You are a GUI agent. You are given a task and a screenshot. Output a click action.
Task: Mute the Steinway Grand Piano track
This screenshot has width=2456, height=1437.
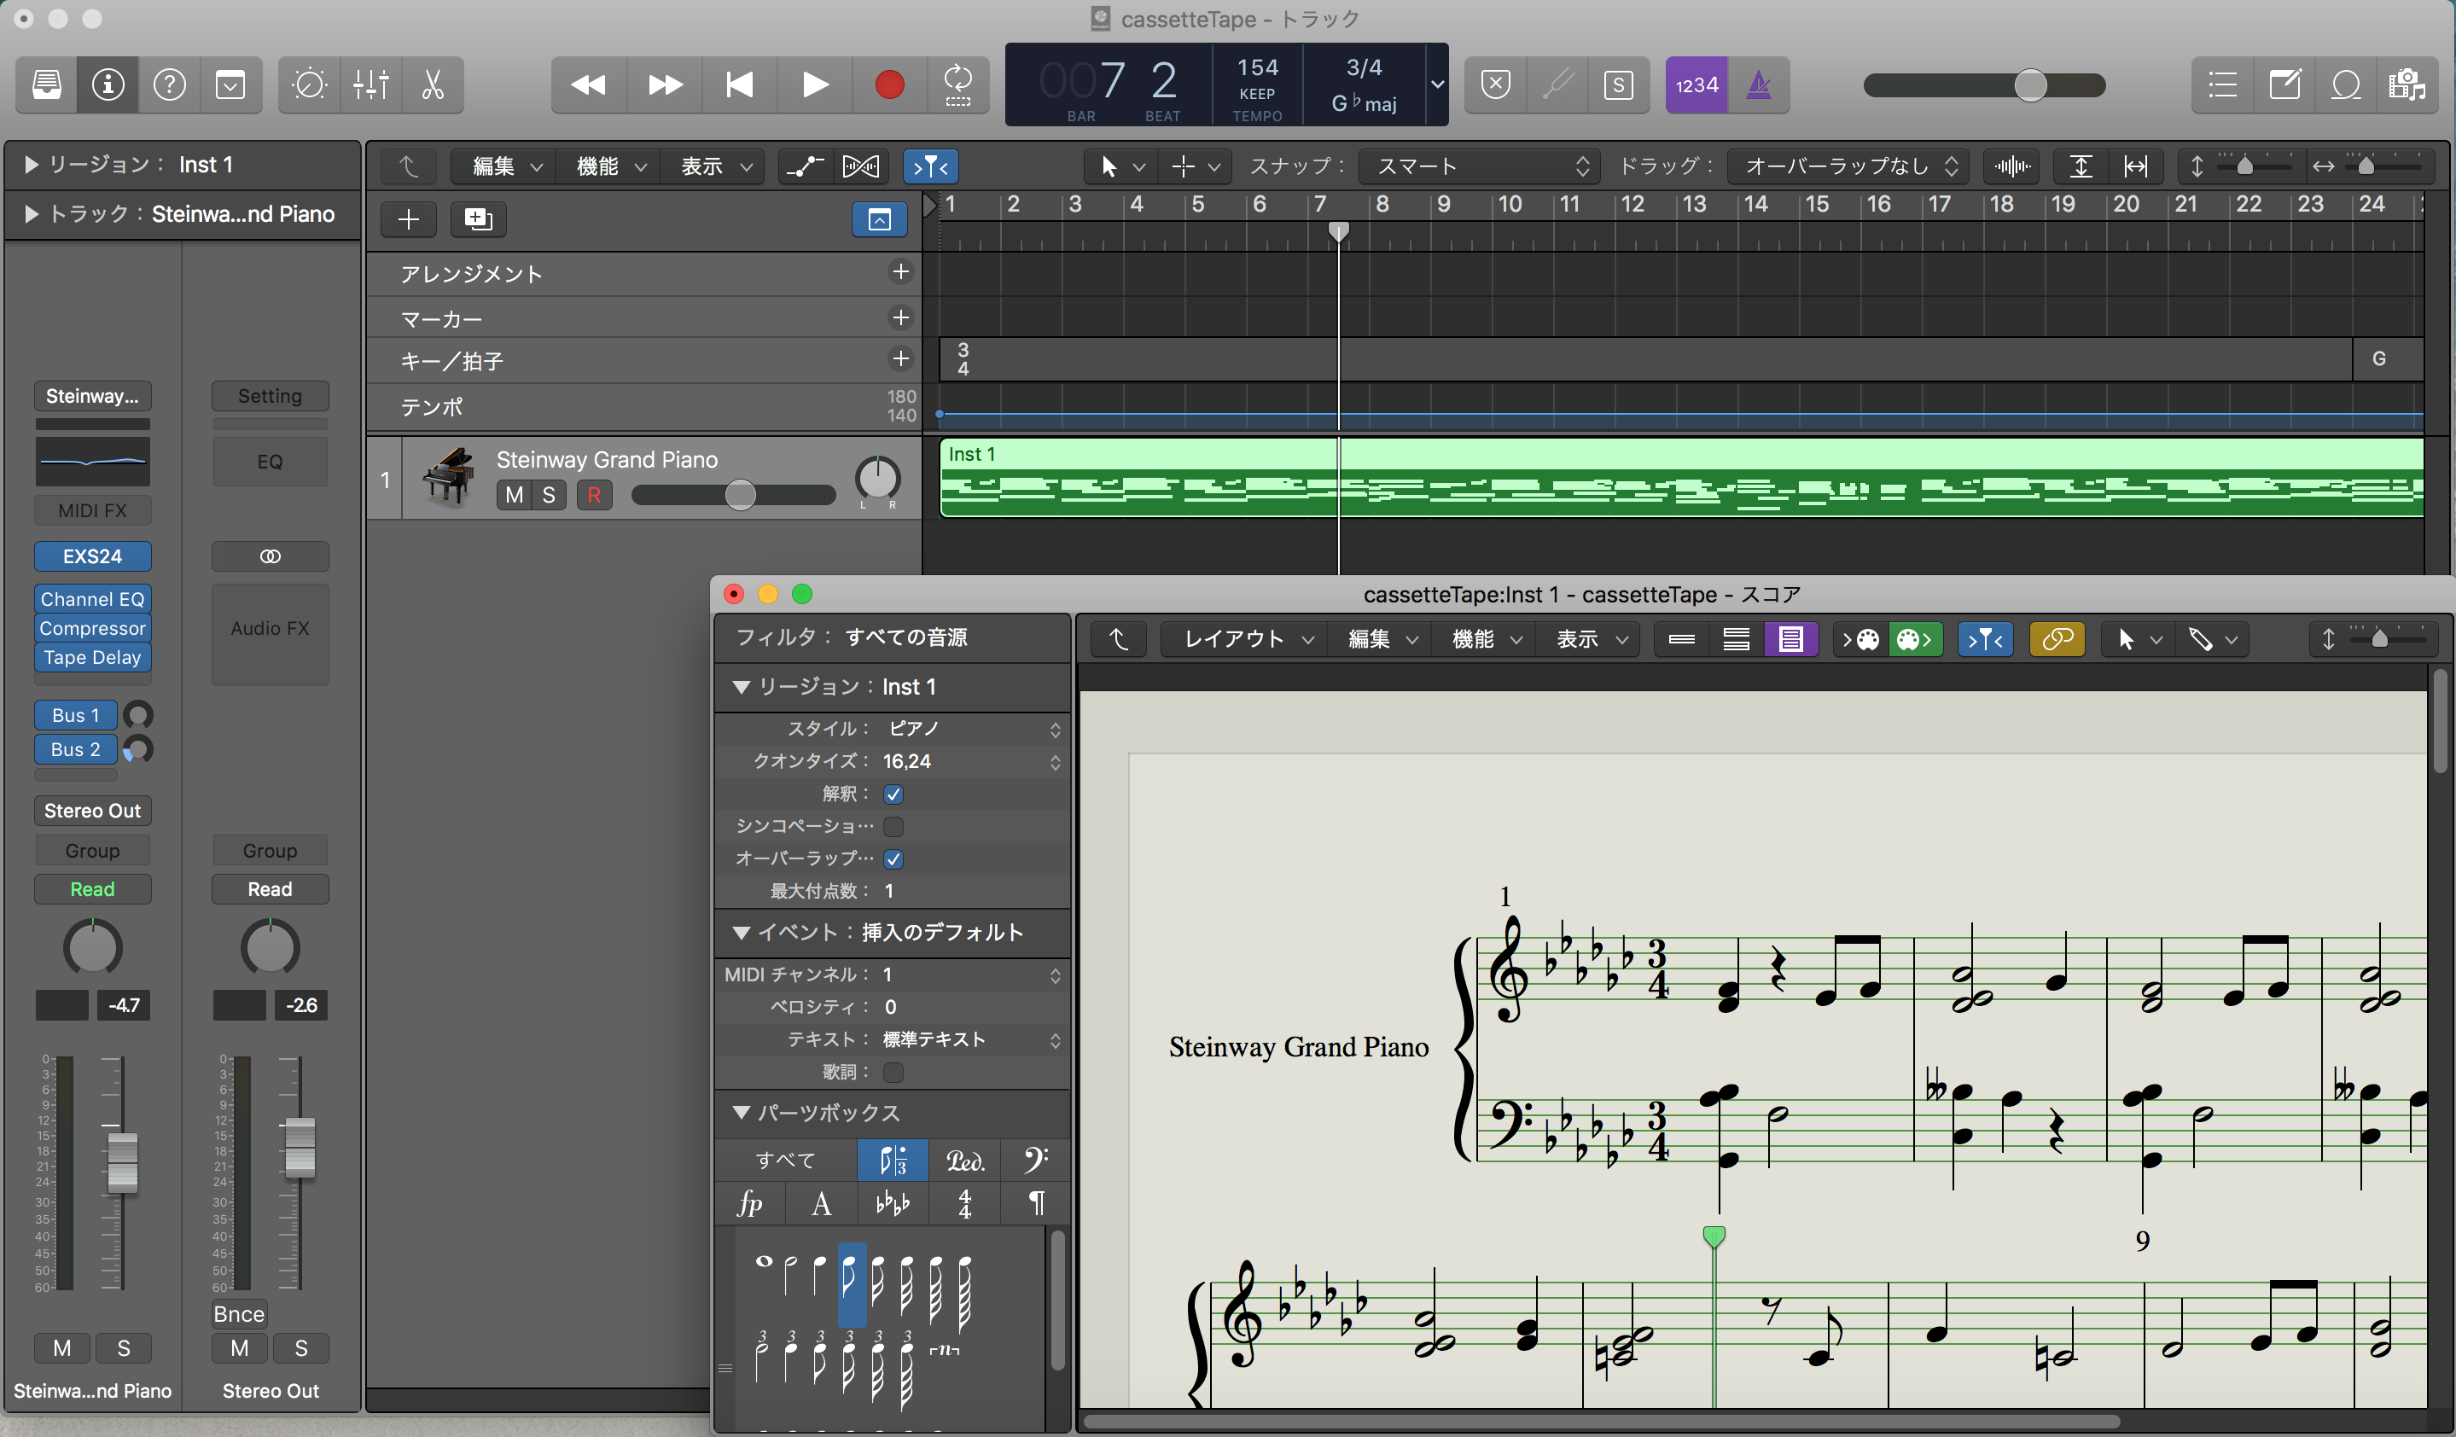tap(514, 495)
